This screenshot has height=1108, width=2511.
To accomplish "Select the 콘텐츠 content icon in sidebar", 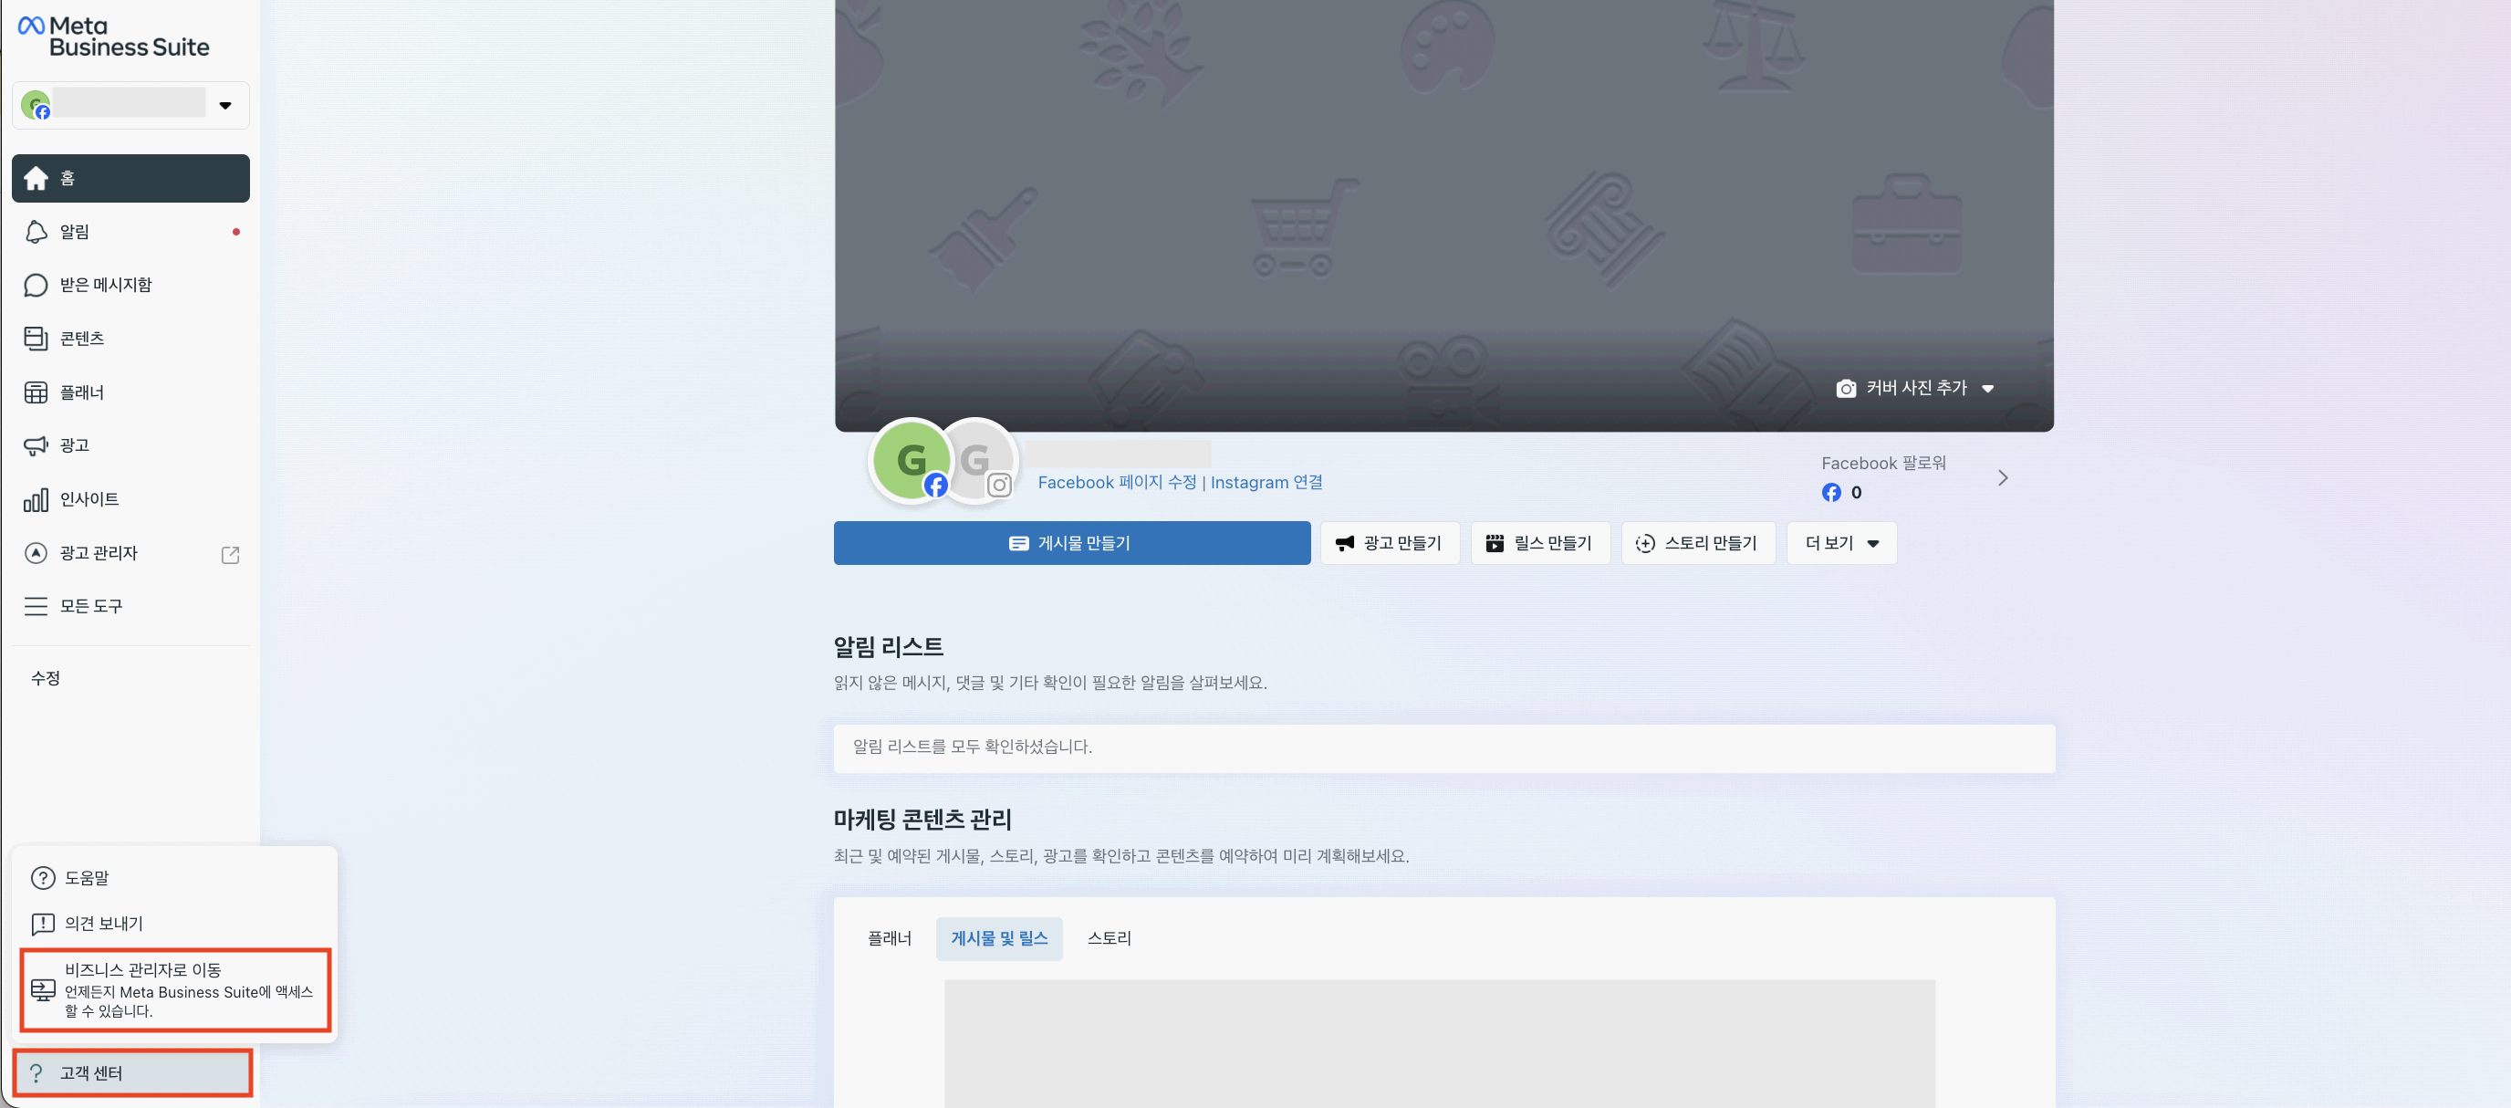I will point(36,338).
